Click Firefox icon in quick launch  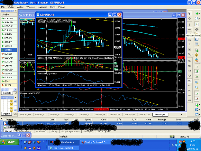39,142
